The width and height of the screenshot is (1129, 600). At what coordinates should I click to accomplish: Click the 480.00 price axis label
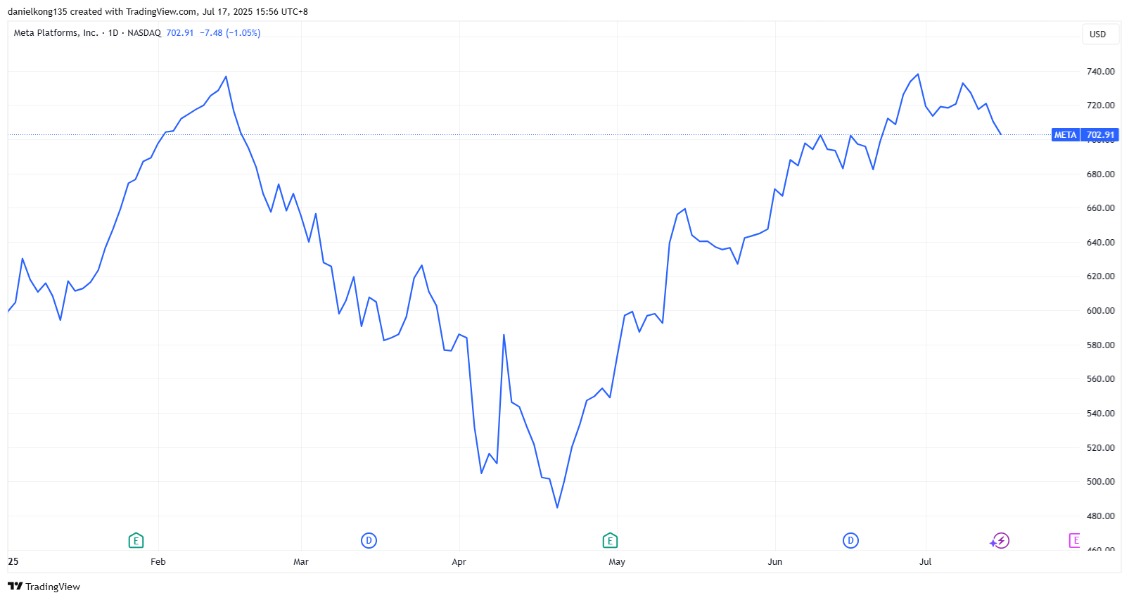[x=1100, y=516]
